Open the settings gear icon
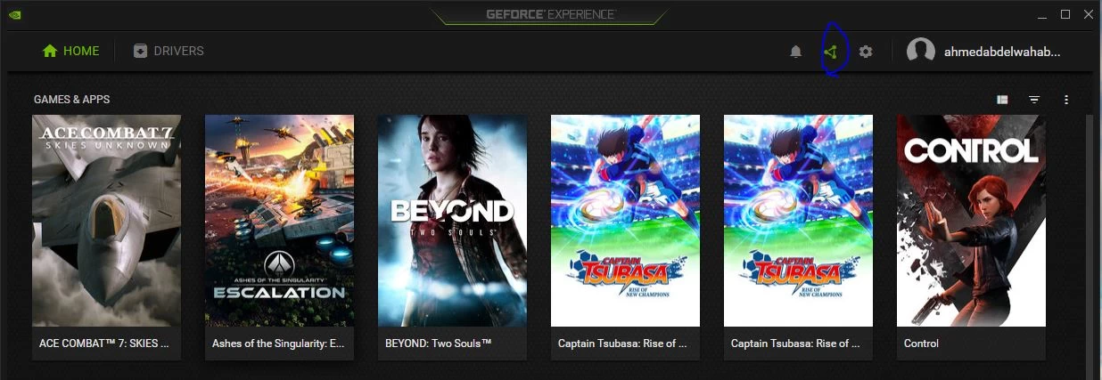The height and width of the screenshot is (380, 1102). 866,52
